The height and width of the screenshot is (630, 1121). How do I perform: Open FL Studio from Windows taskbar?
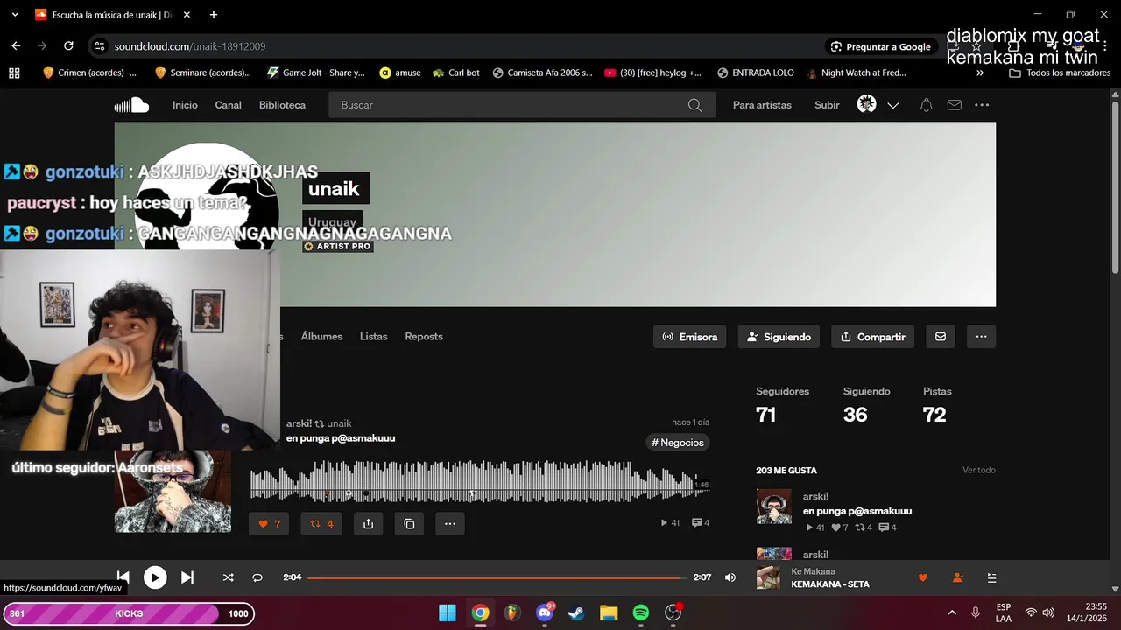[511, 612]
